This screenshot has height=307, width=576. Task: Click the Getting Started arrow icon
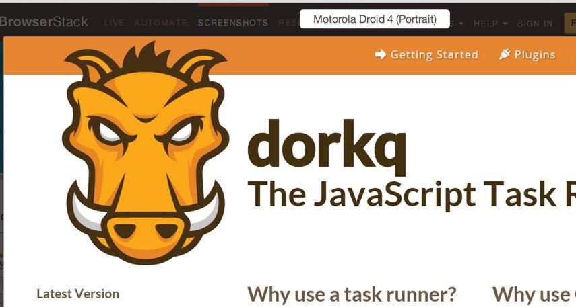click(x=381, y=54)
